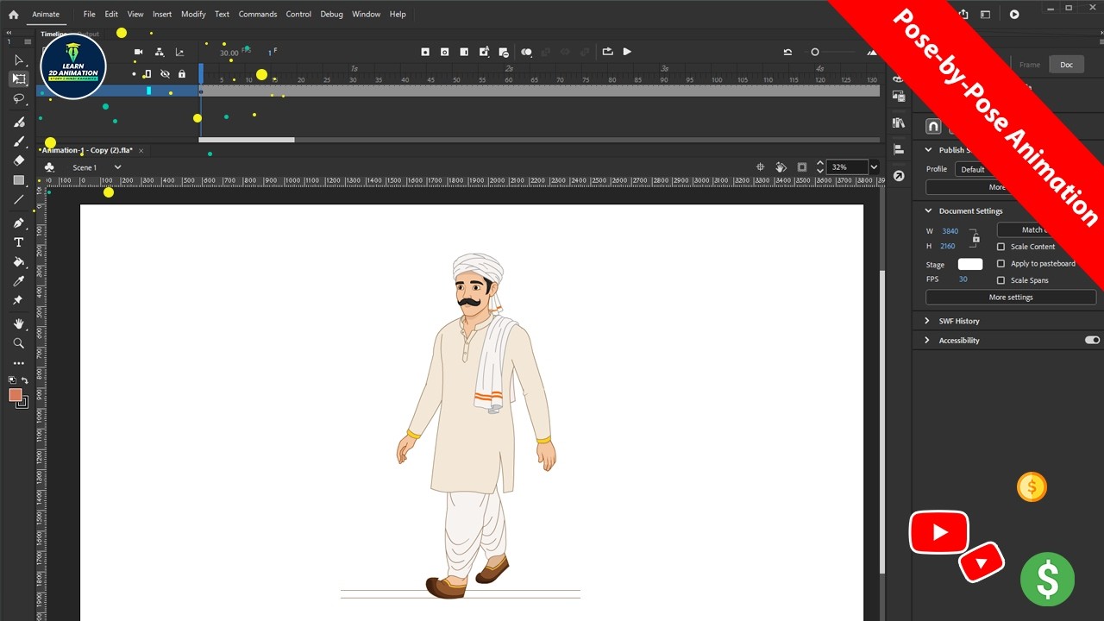Select the Eraser tool
This screenshot has height=621, width=1104.
[19, 160]
